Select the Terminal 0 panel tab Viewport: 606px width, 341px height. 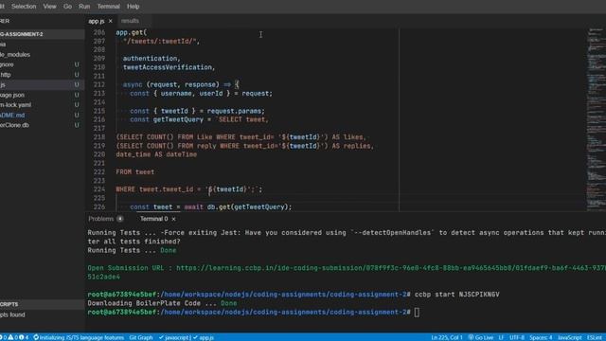(153, 219)
